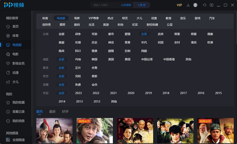Filter genre by 战争

[78, 34]
